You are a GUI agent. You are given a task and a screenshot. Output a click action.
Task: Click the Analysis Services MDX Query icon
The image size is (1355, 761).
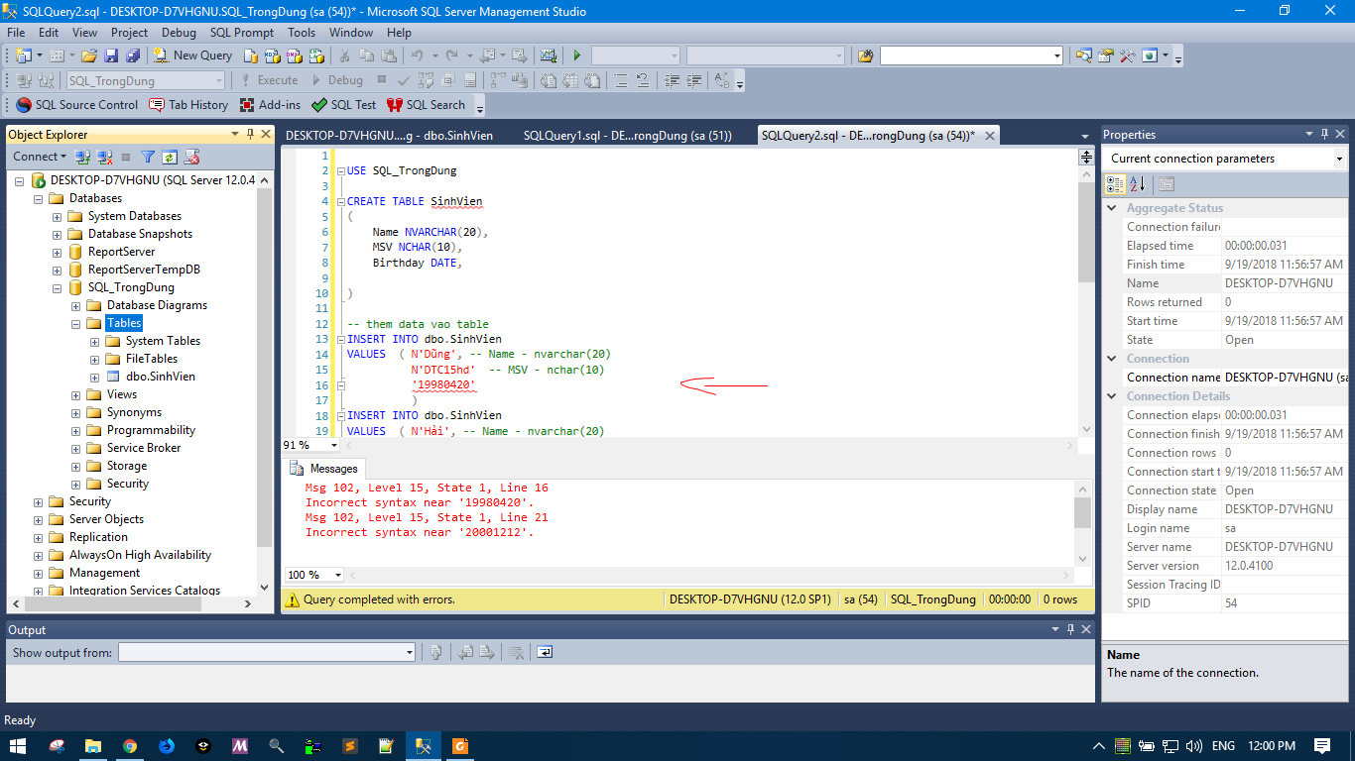[271, 55]
